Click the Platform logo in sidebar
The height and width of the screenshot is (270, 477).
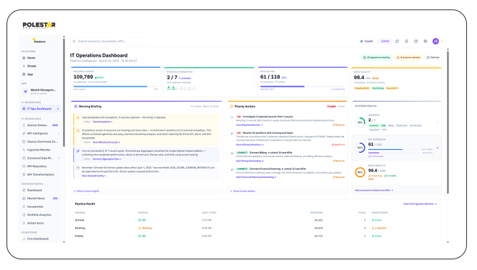click(x=39, y=41)
